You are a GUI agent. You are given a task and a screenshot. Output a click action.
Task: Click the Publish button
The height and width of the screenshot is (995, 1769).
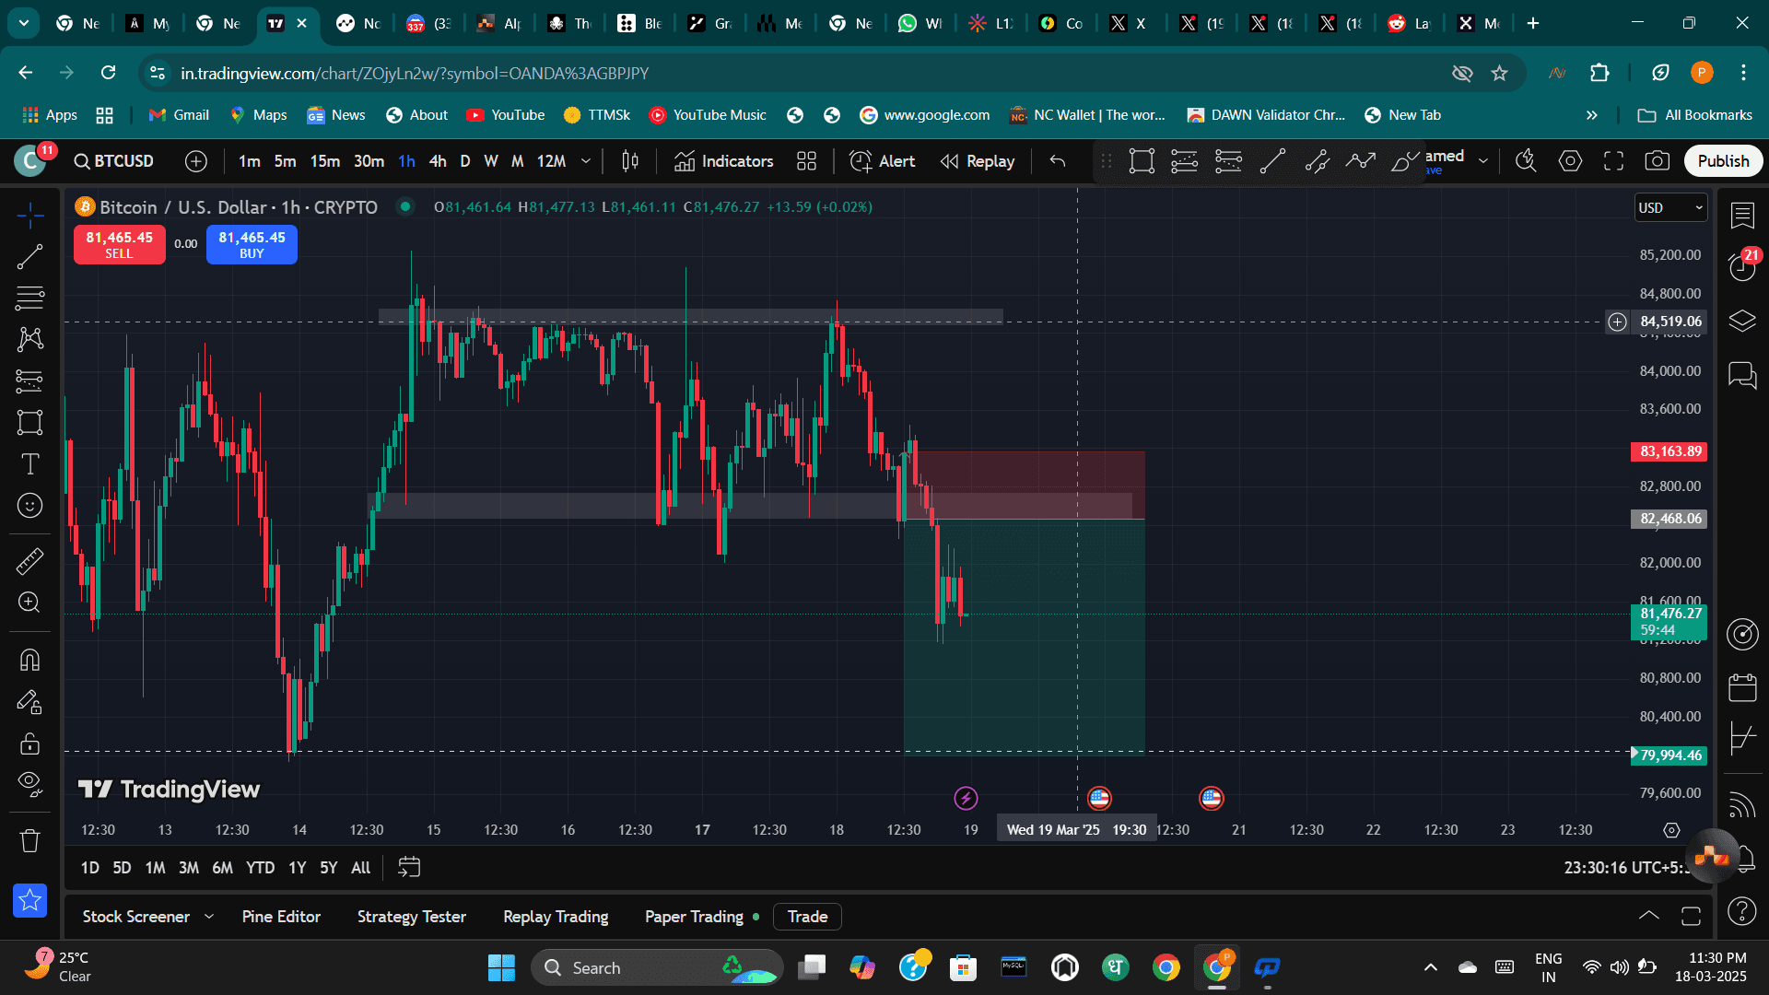[x=1723, y=161]
